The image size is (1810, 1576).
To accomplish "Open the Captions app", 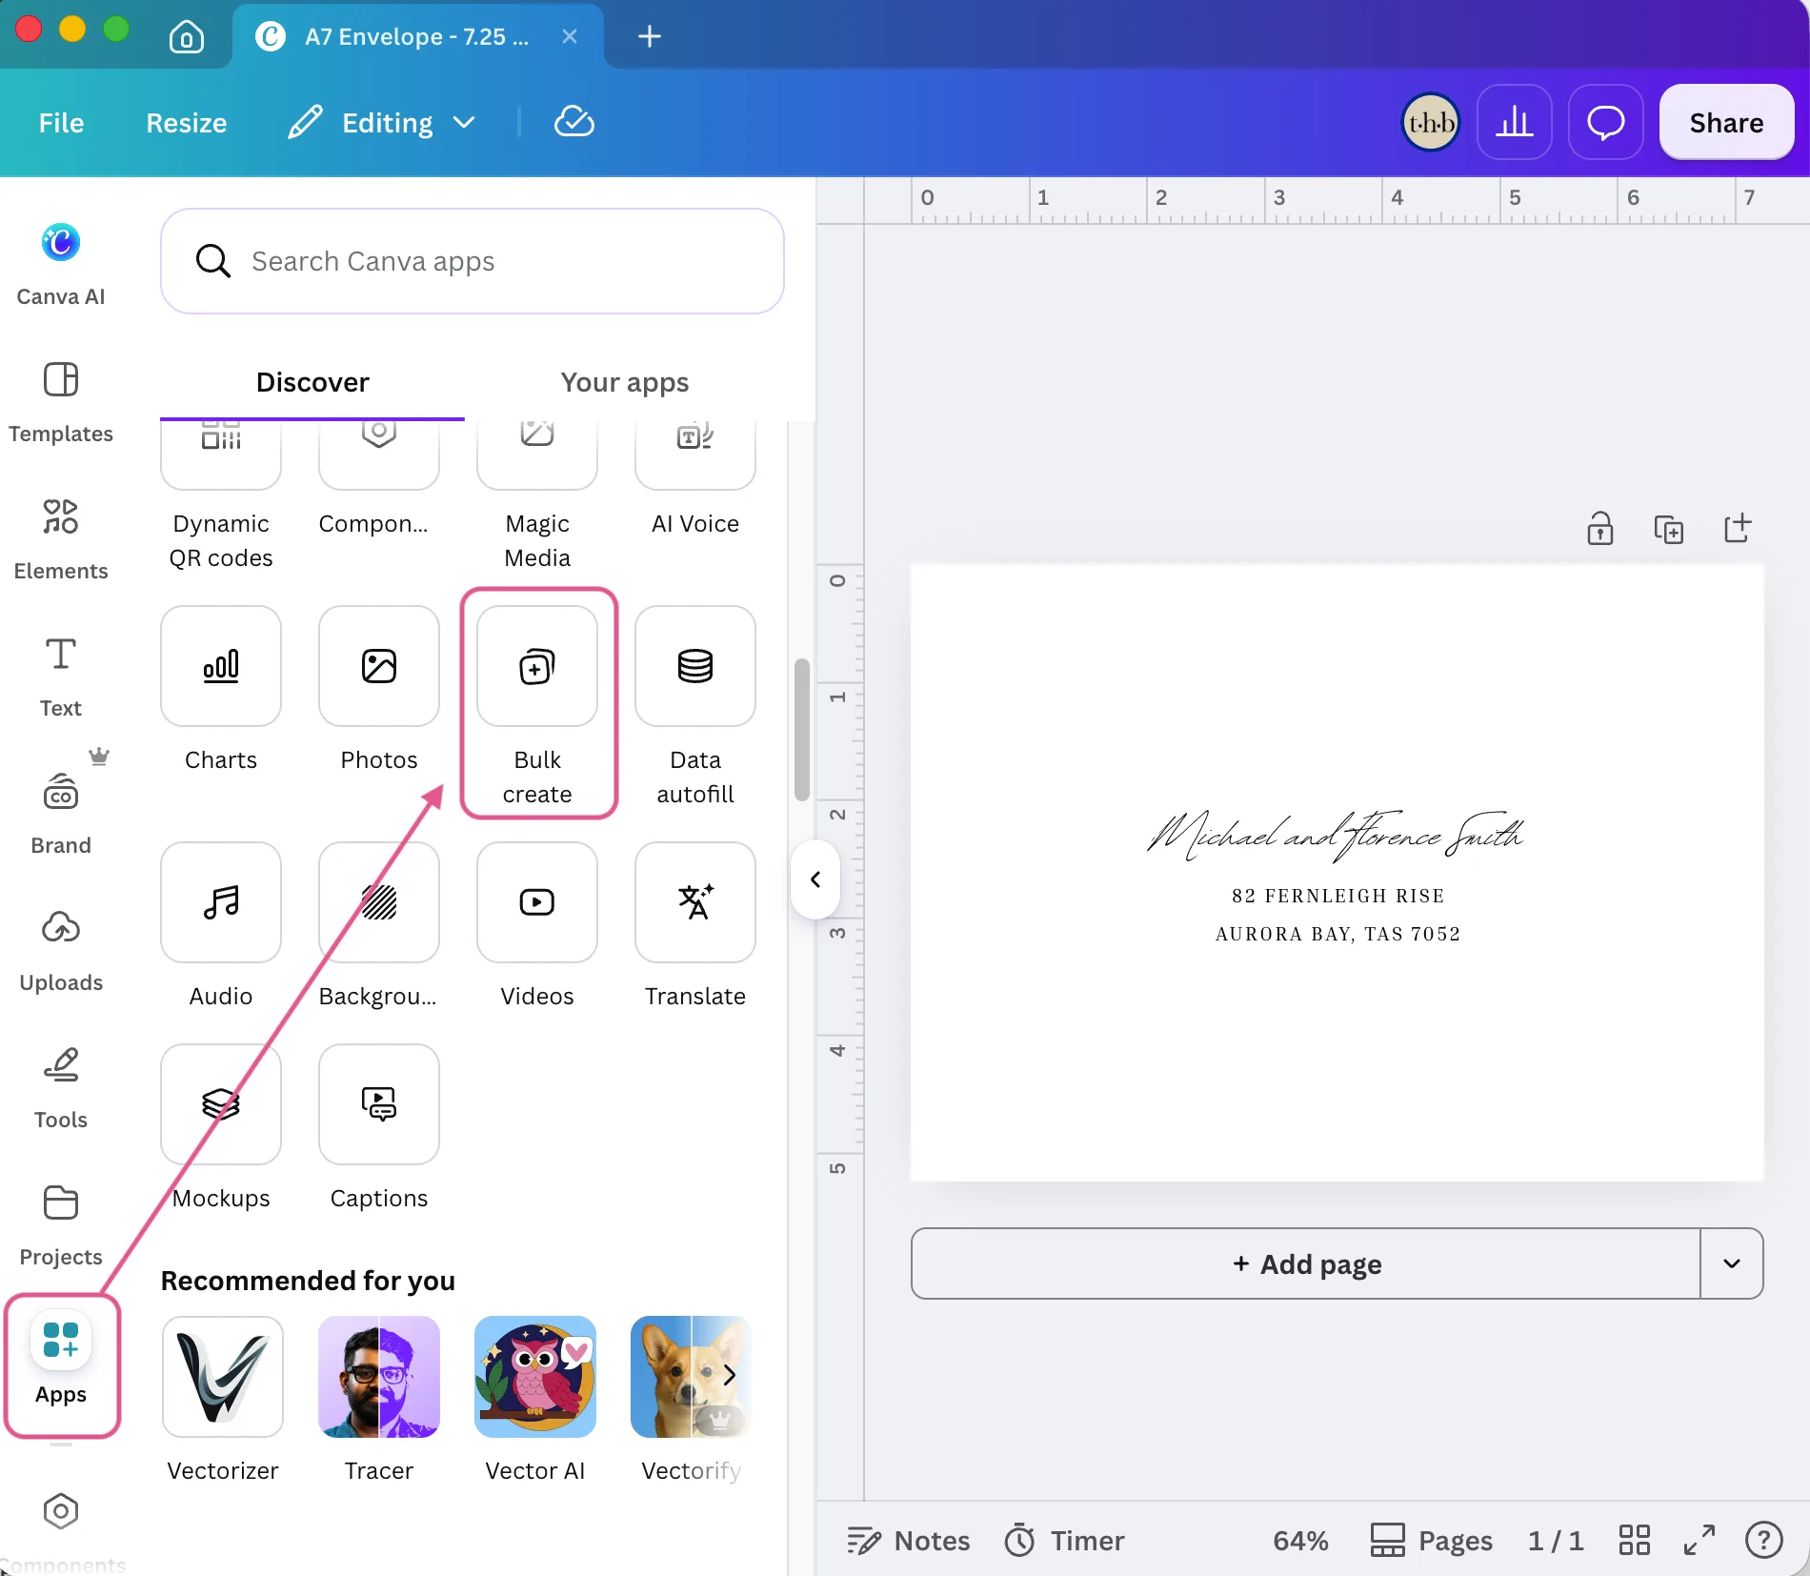I will [379, 1128].
